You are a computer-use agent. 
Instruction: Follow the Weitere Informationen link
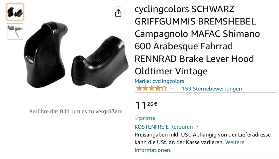tap(190, 146)
